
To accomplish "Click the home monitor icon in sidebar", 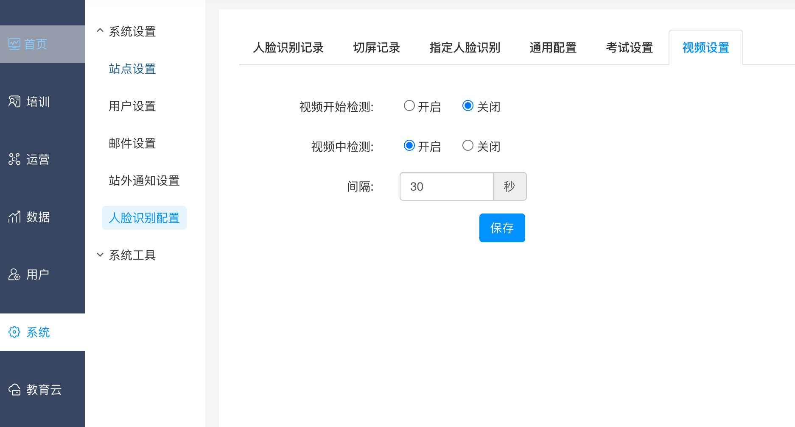I will [x=14, y=44].
